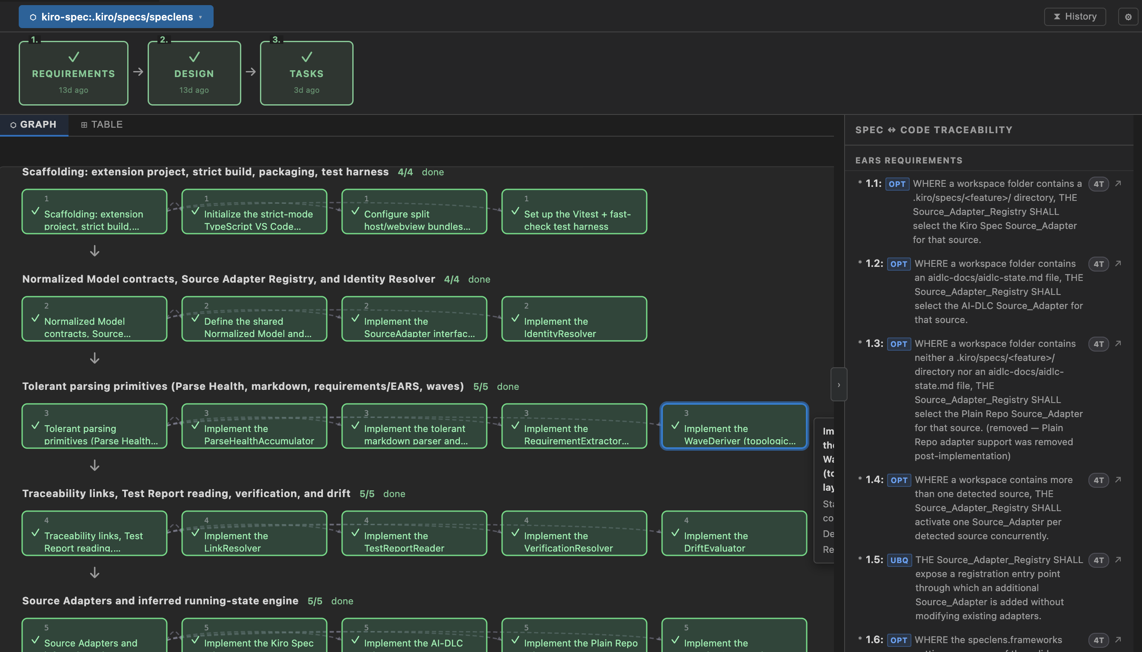Click the OPT tag of requirement 1.6
Screen dimensions: 1142x652
tap(899, 641)
